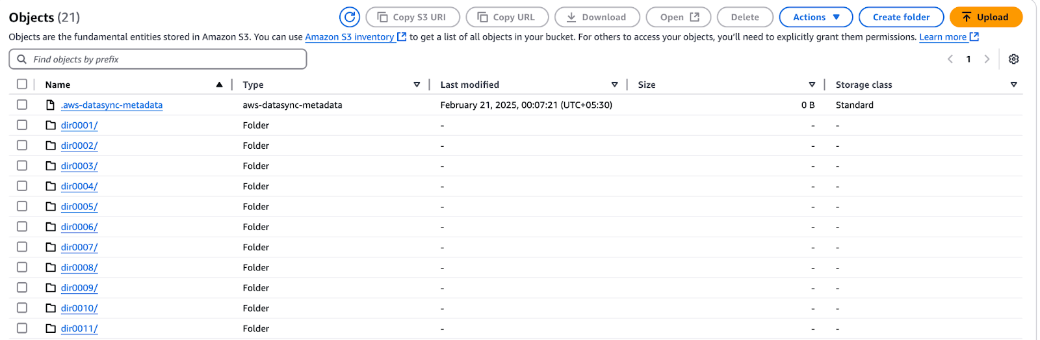The image size is (1040, 340).
Task: Go to the next page arrow
Action: click(987, 59)
